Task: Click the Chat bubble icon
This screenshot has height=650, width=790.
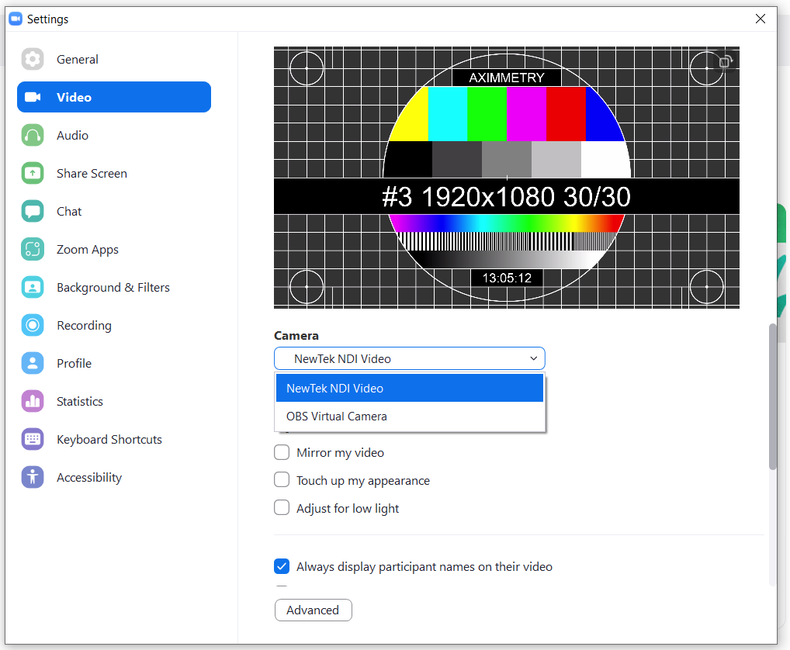Action: [x=33, y=212]
